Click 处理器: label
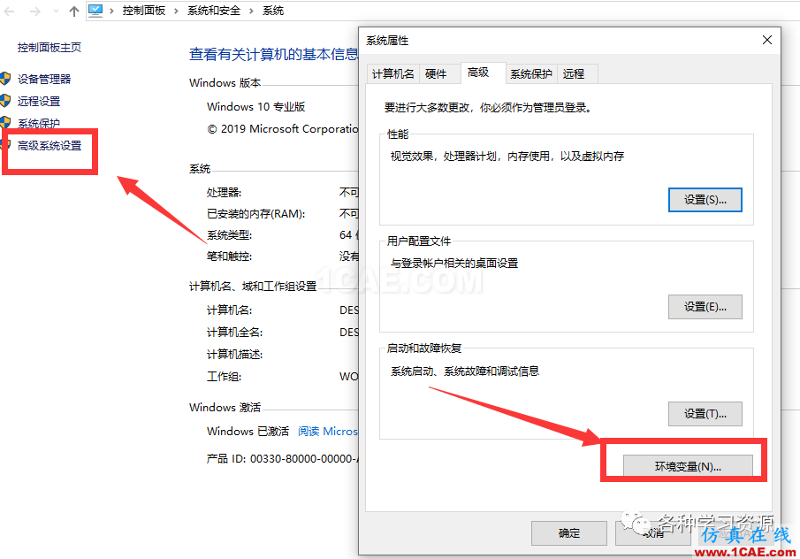 (x=224, y=193)
